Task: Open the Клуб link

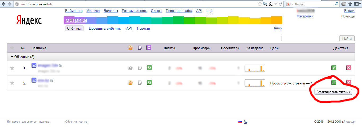Action: click(x=278, y=28)
